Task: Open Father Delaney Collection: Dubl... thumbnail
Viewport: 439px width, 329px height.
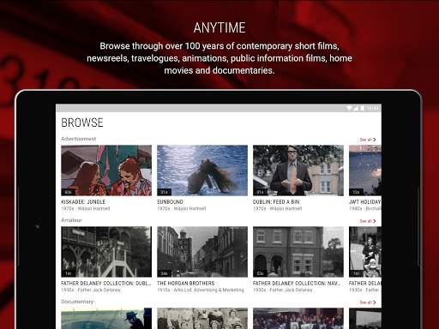Action: pos(106,252)
